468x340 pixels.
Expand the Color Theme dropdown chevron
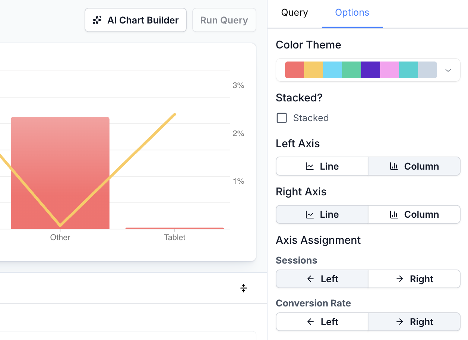(x=448, y=70)
